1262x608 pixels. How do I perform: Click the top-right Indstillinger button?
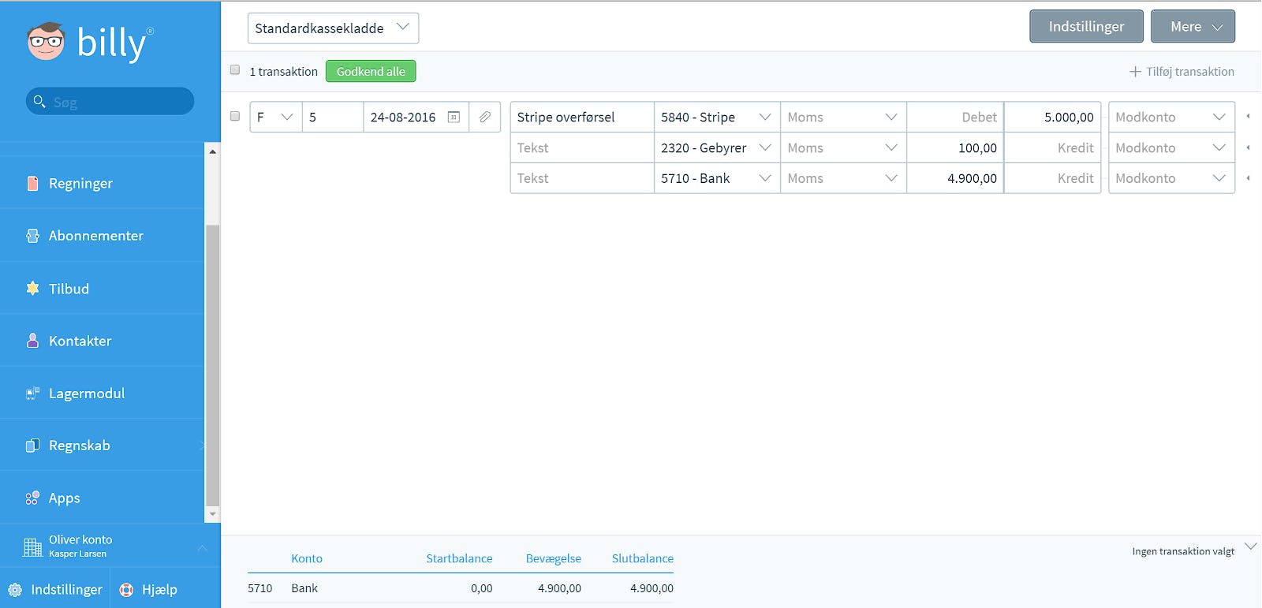1086,27
